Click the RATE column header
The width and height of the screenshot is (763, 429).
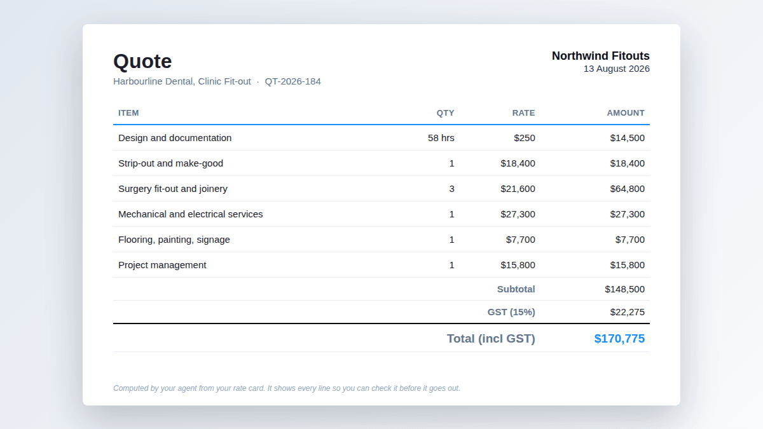(524, 113)
